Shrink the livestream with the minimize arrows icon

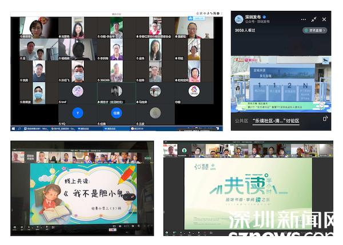314,19
